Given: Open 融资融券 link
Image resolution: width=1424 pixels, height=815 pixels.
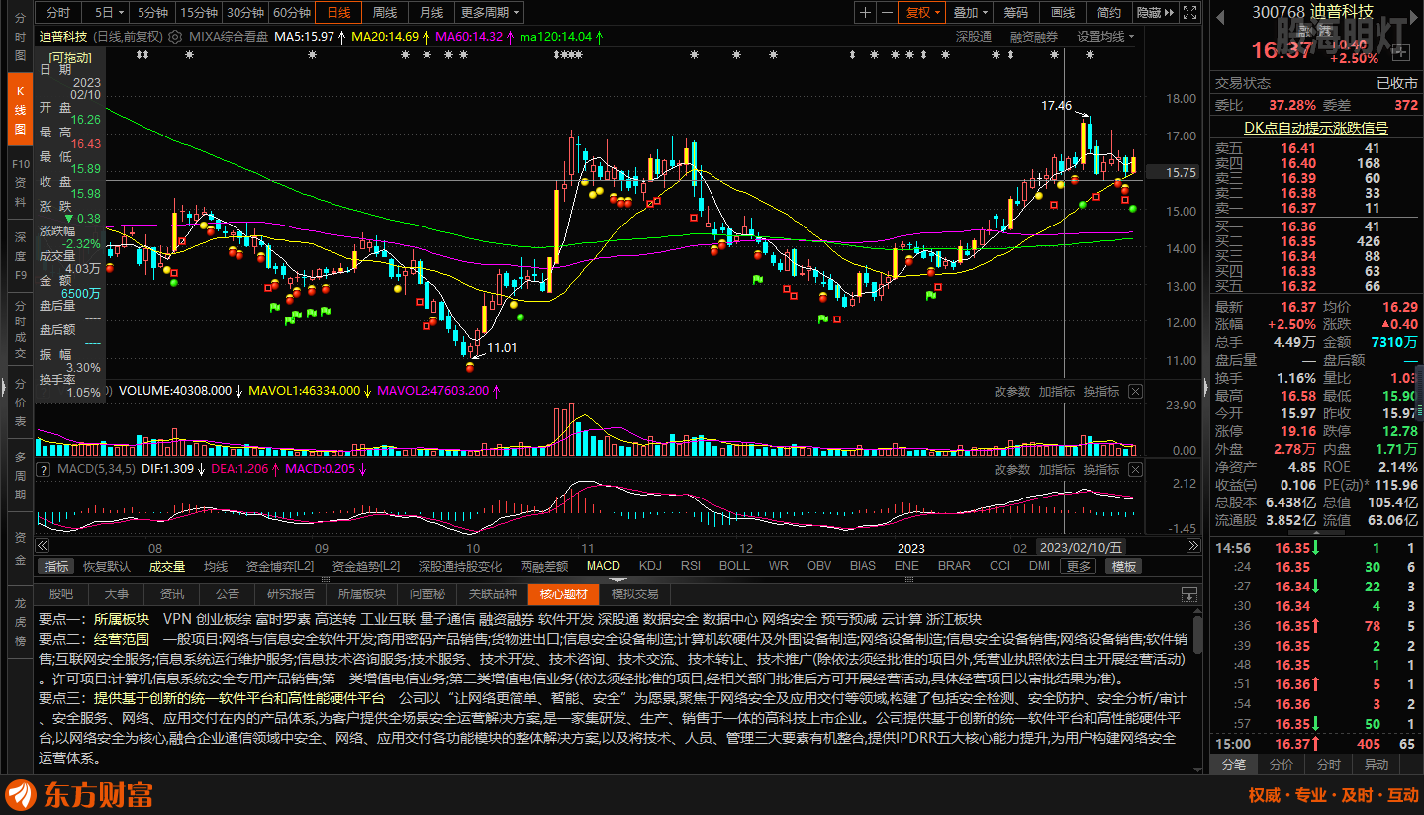Looking at the screenshot, I should (x=1034, y=37).
